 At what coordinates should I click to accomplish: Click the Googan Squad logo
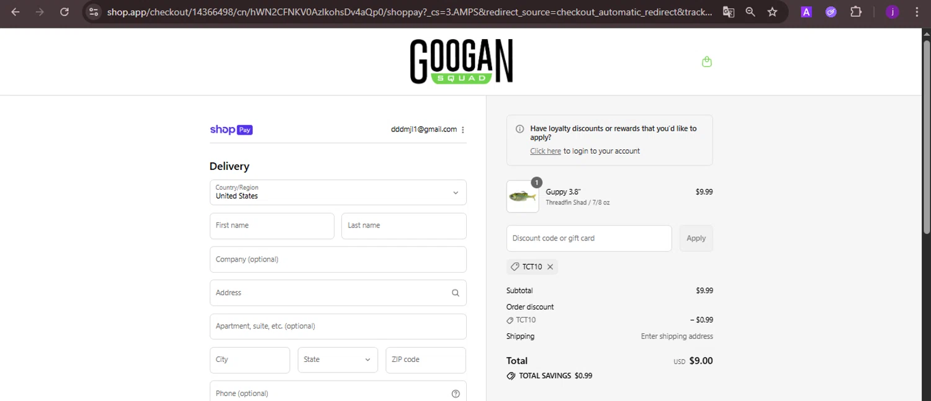click(461, 61)
